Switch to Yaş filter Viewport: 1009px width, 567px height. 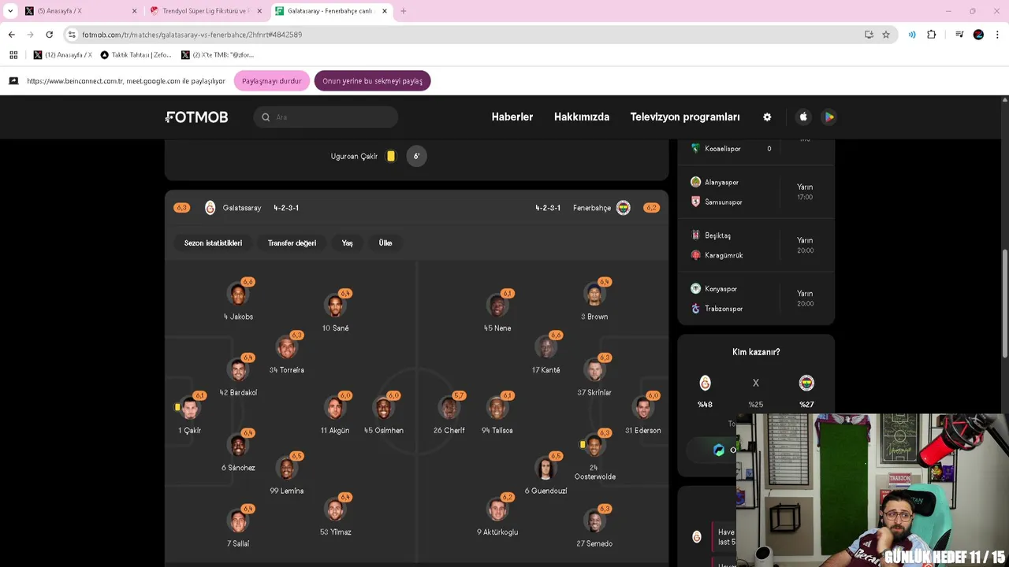point(347,243)
